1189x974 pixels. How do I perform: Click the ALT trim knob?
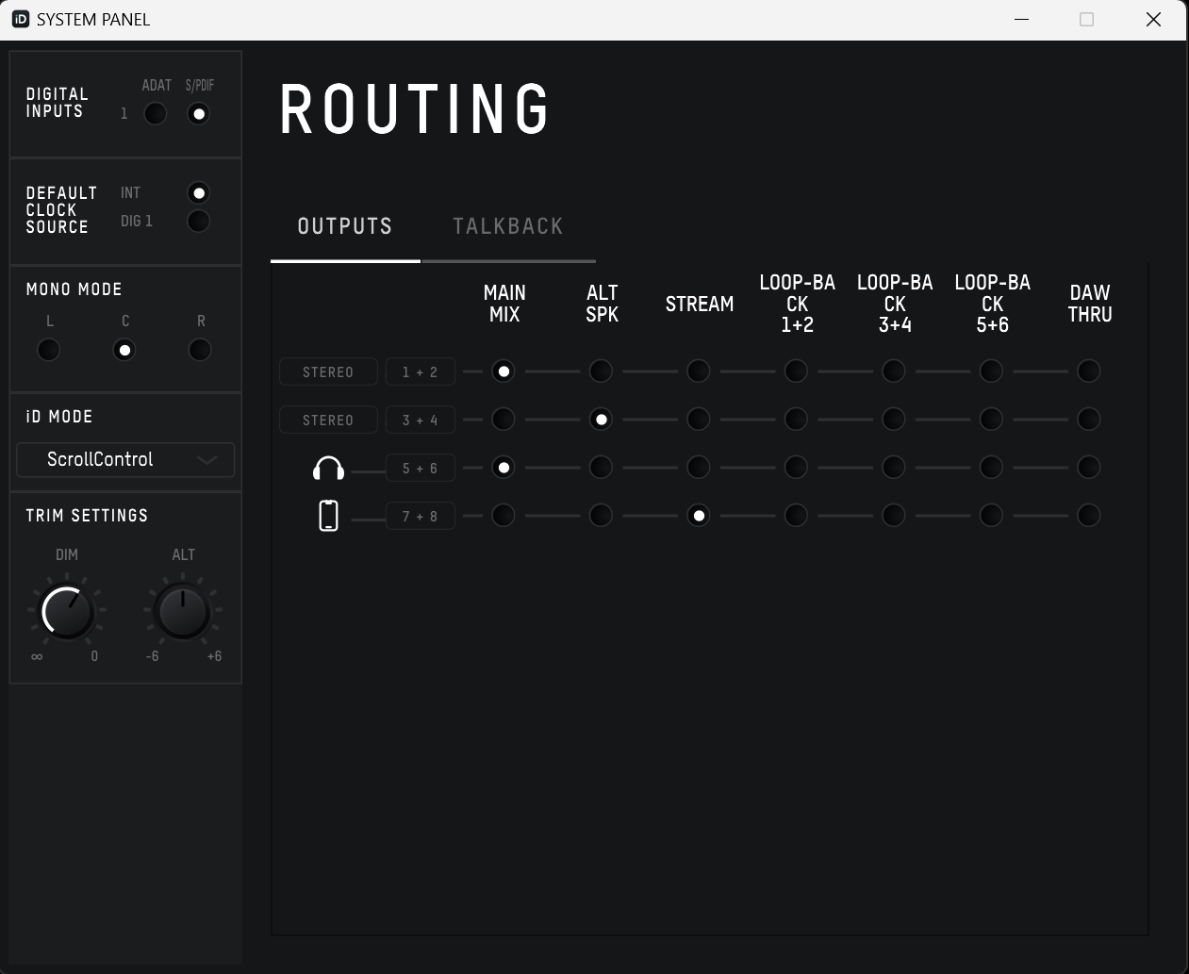tap(183, 612)
